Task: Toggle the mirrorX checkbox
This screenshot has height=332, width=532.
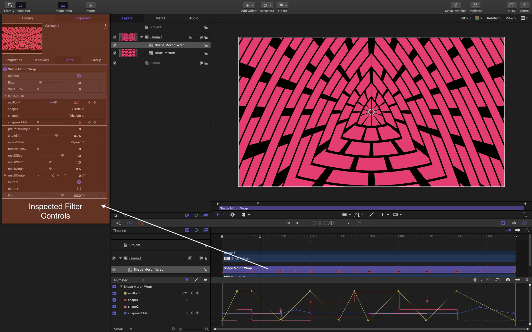Action: point(79,182)
